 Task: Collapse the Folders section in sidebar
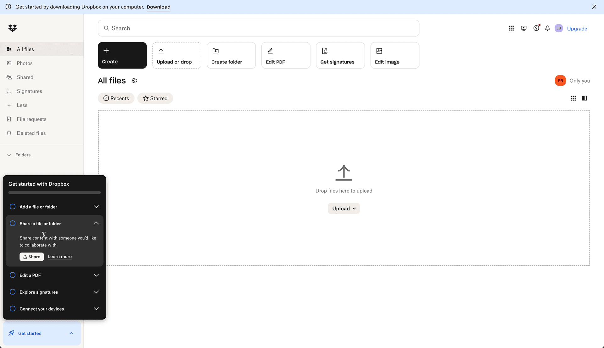pos(9,155)
